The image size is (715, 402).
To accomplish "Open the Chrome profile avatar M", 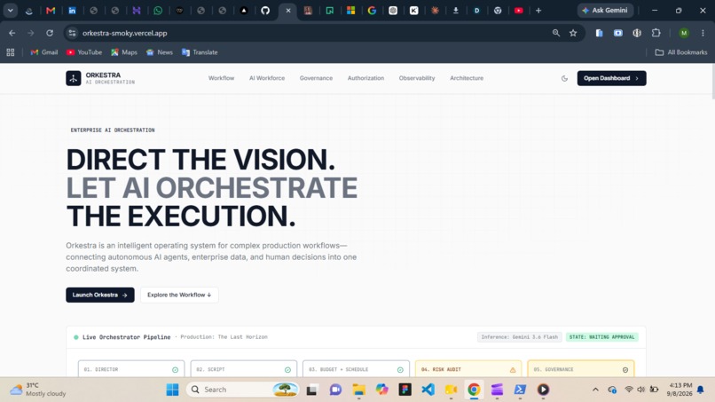I will [x=684, y=33].
